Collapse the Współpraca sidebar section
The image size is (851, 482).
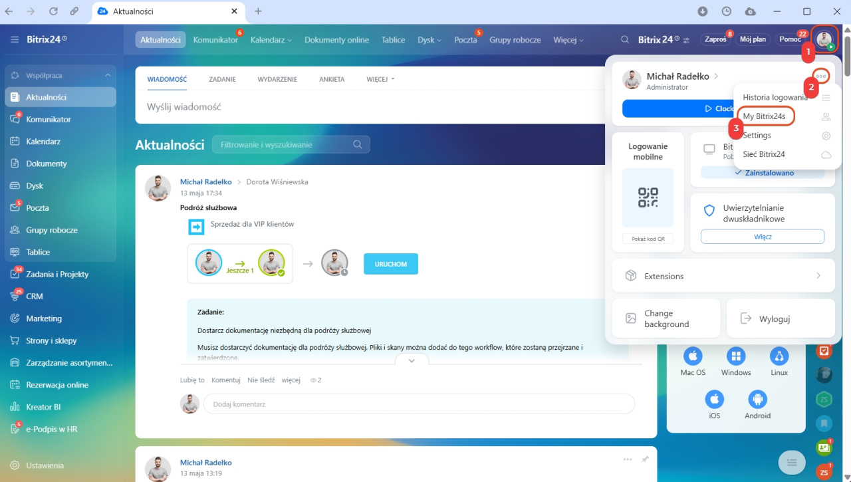pos(108,75)
